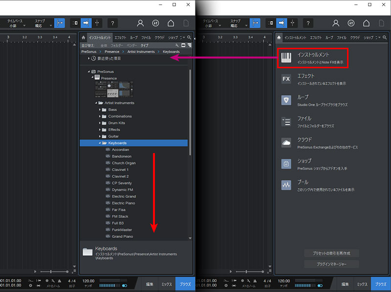Image resolution: width=391 pixels, height=292 pixels.
Task: Sort by タイプ in left browser
Action: (x=144, y=45)
